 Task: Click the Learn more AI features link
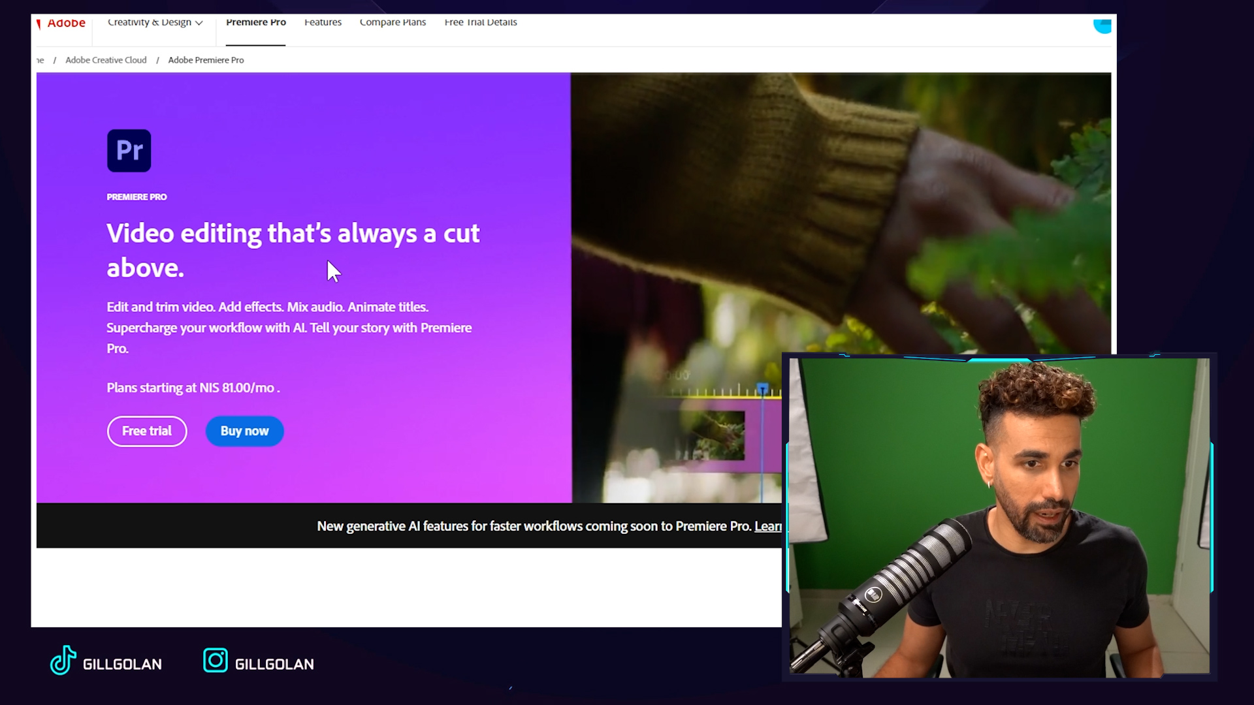click(x=769, y=526)
